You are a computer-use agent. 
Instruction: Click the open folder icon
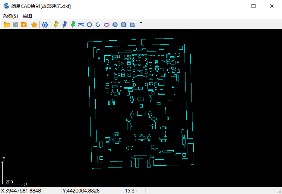[x=7, y=25]
